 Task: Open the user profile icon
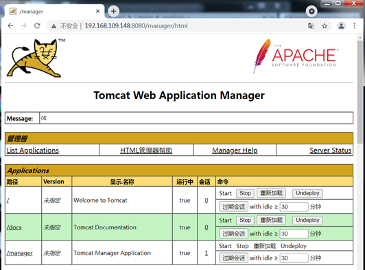pyautogui.click(x=341, y=26)
